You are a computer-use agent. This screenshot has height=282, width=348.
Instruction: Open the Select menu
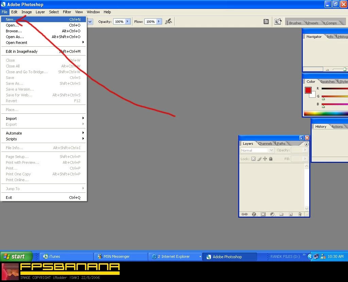click(54, 12)
